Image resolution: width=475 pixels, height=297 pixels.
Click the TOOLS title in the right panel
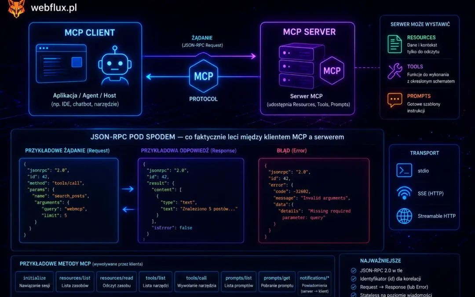pyautogui.click(x=415, y=67)
